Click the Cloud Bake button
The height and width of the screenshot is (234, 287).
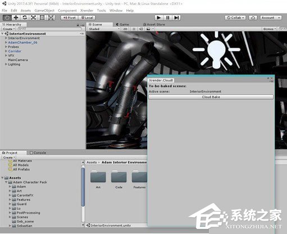click(x=211, y=97)
